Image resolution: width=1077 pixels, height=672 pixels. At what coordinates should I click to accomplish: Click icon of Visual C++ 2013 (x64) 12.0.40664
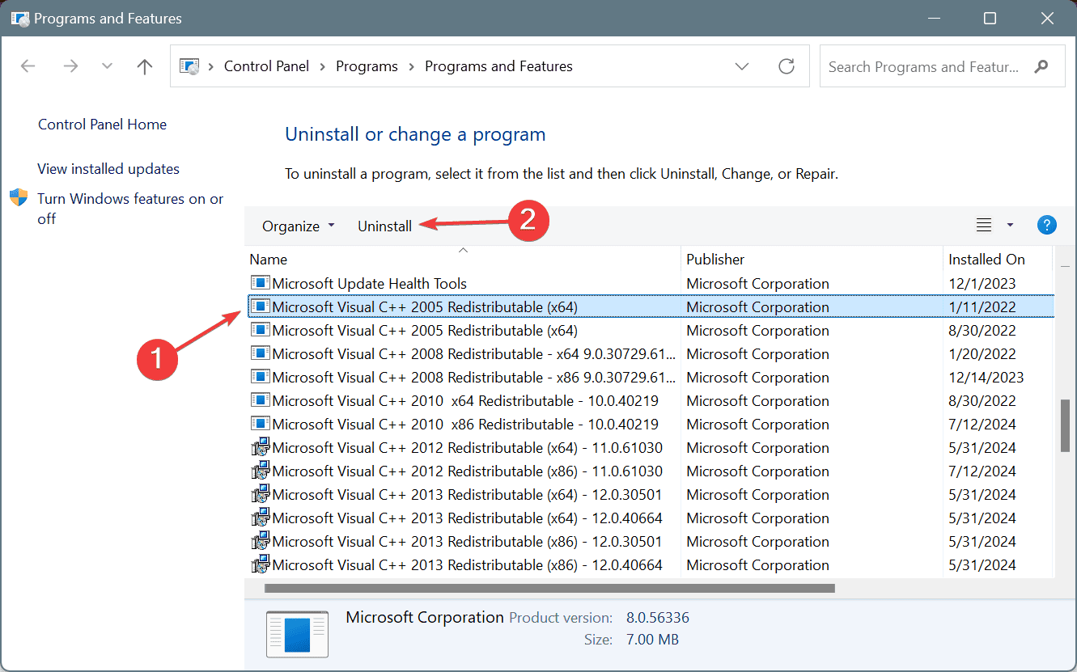click(260, 518)
